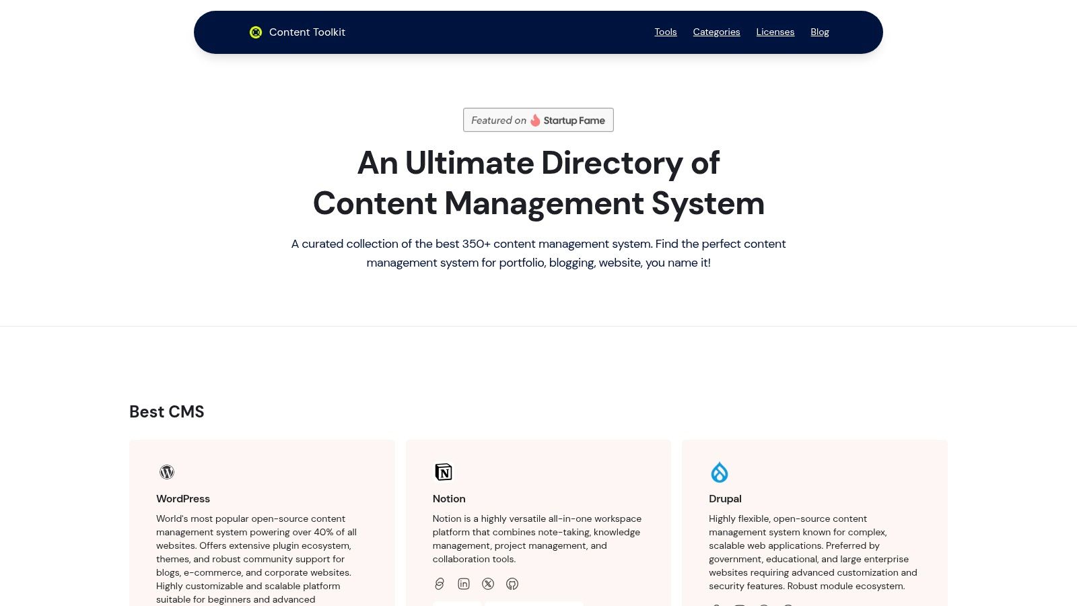Click the Drupal description text
Viewport: 1077px width, 606px height.
pyautogui.click(x=813, y=552)
